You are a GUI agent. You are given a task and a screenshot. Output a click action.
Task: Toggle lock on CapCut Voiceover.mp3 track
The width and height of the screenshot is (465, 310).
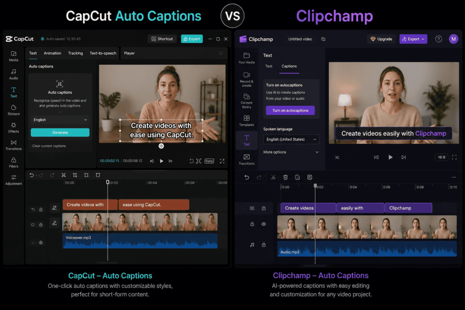click(41, 242)
